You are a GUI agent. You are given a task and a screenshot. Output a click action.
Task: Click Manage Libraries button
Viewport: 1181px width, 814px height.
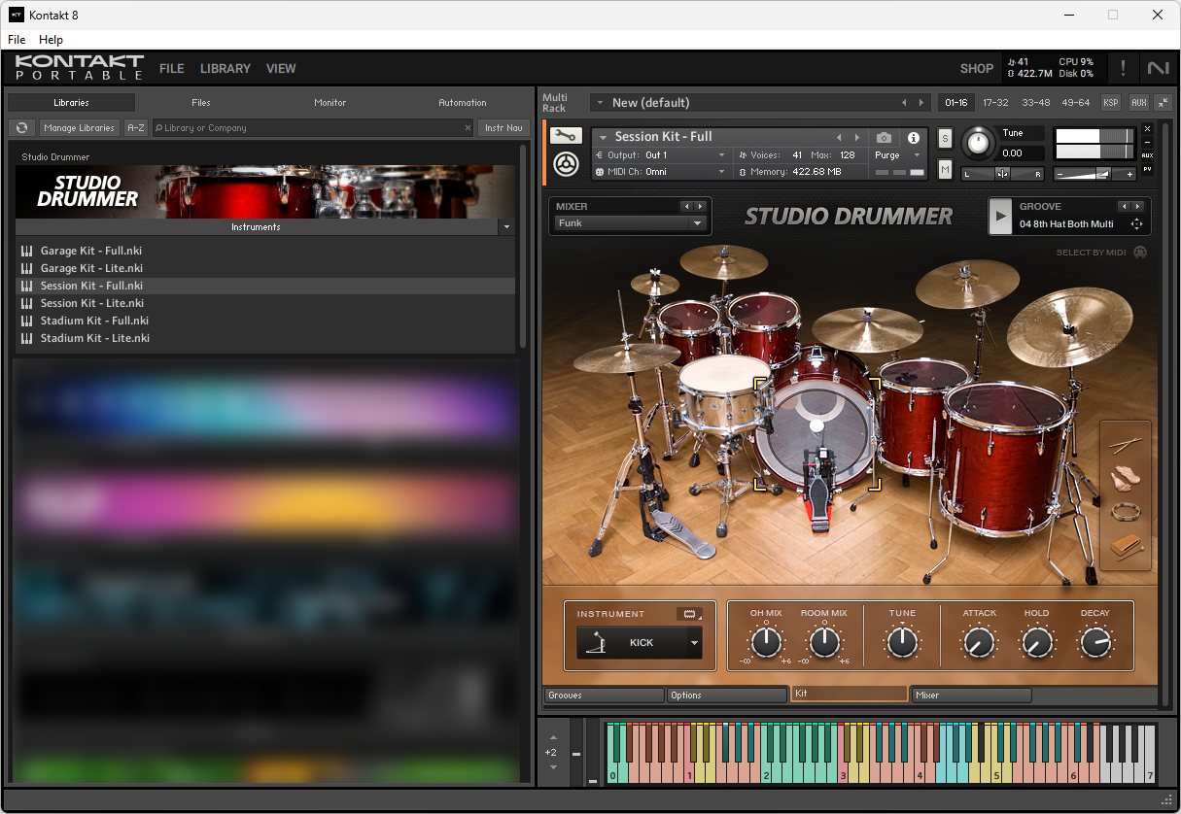point(80,127)
